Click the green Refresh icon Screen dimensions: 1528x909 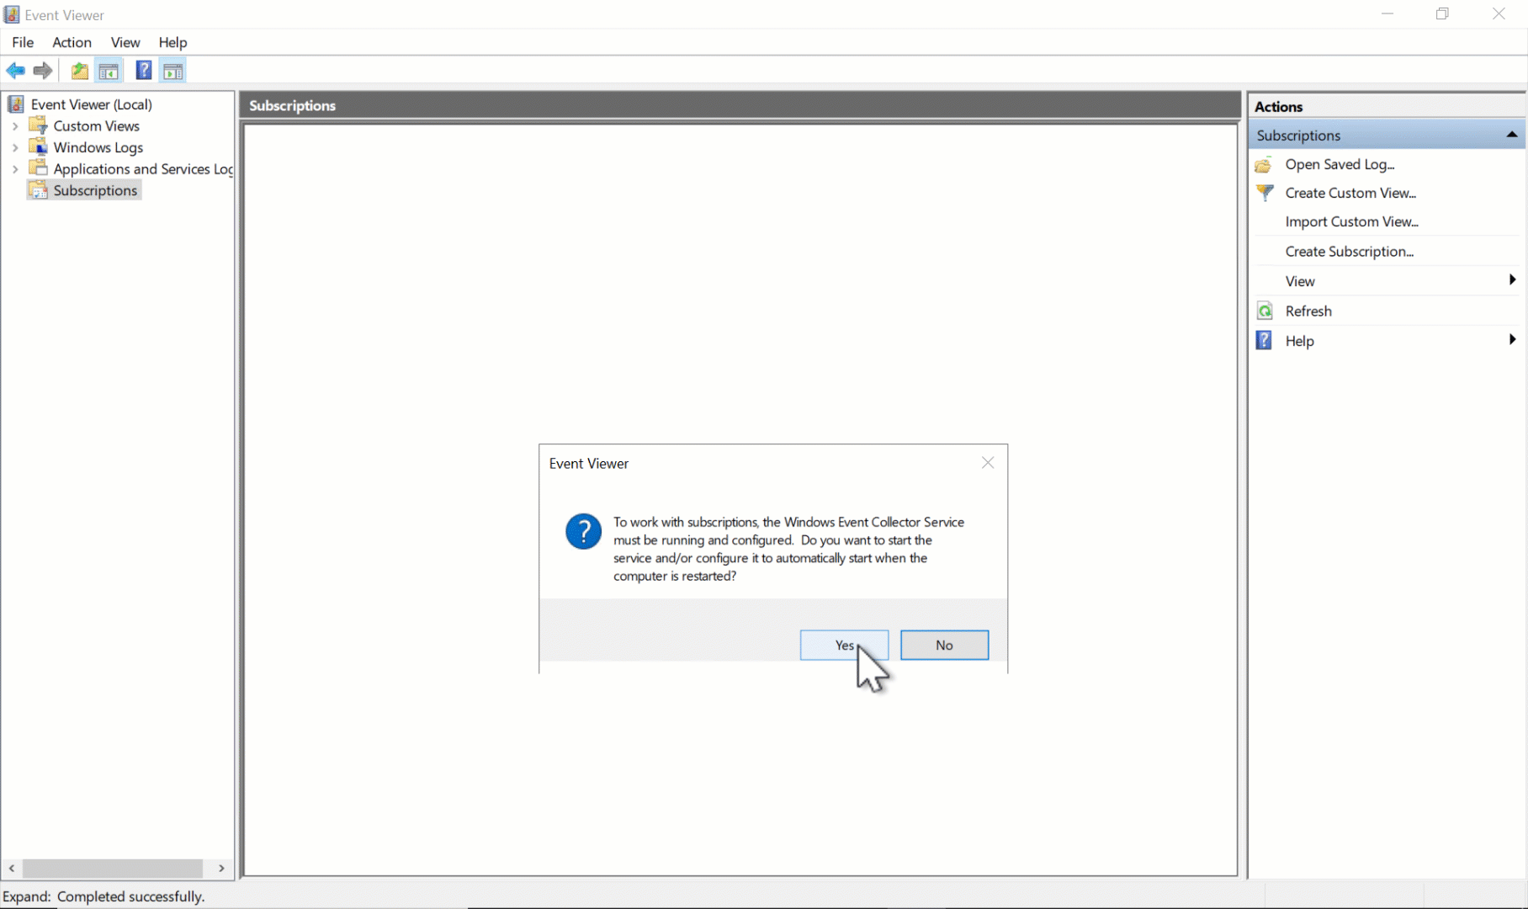(1264, 311)
